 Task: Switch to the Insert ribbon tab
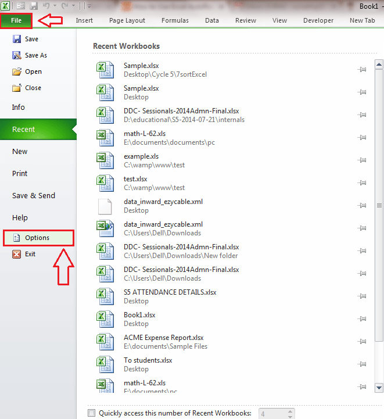[84, 20]
